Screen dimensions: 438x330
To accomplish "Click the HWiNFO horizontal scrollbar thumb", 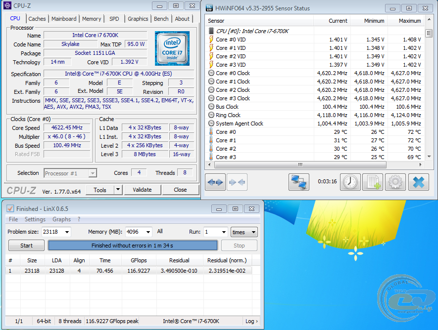I will 300,165.
